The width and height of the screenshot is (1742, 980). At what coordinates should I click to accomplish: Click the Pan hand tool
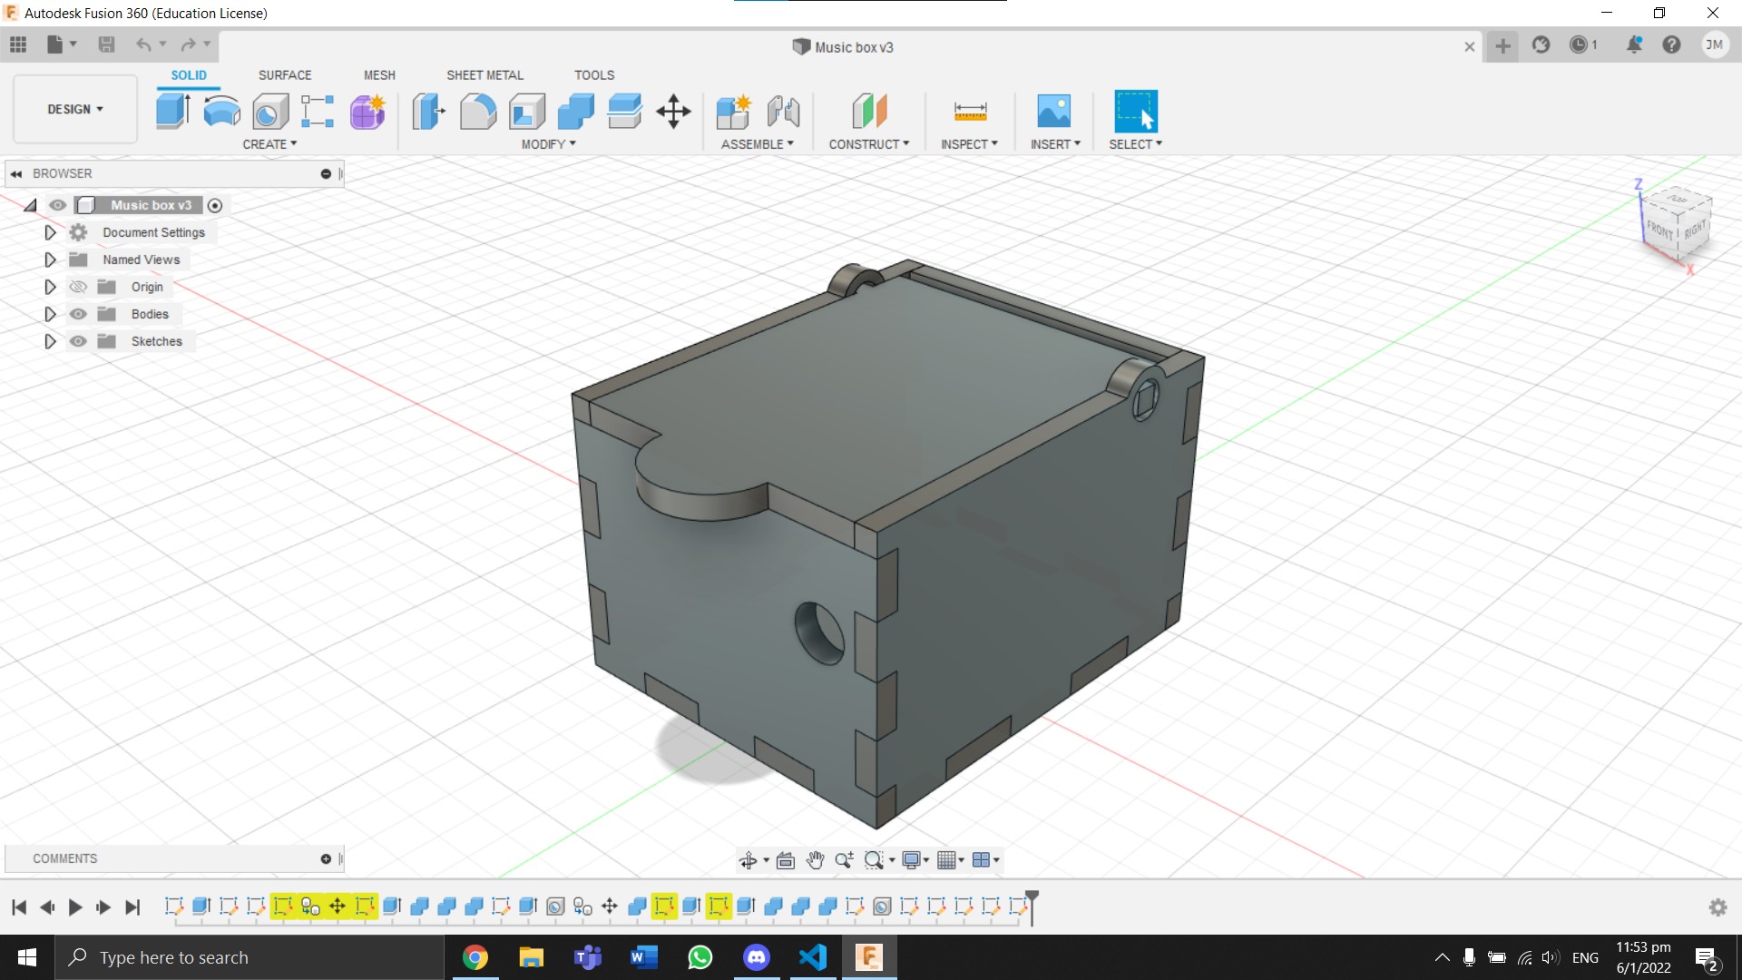815,860
